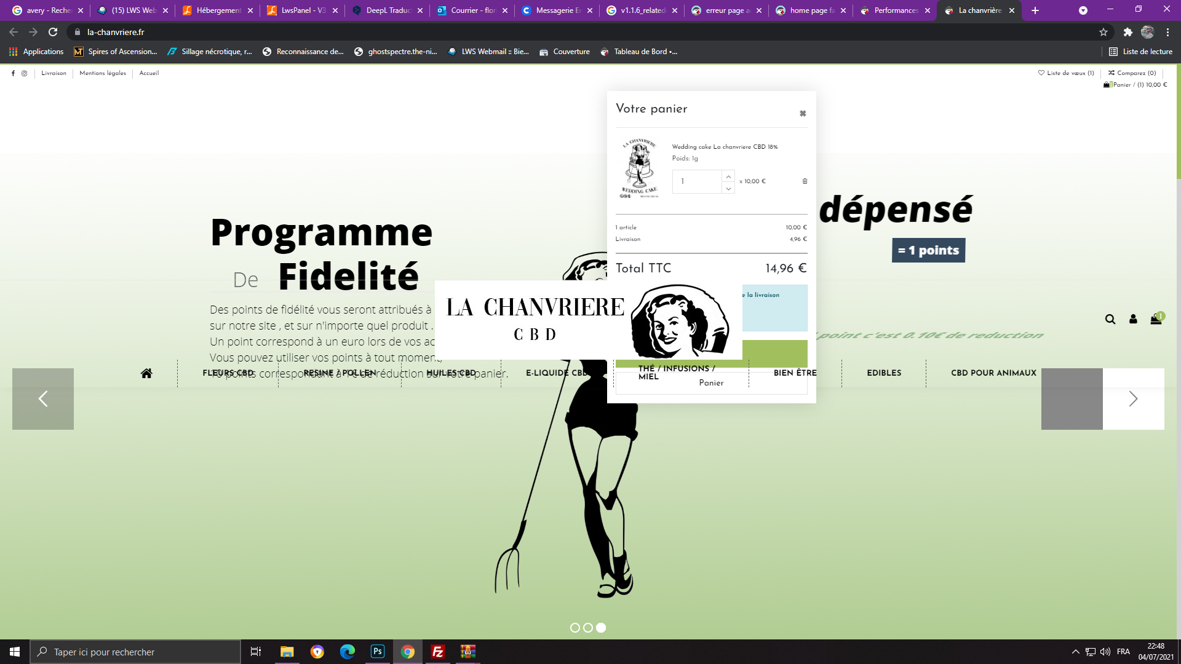Increase cart quantity with up arrow
1181x664 pixels.
pyautogui.click(x=728, y=176)
